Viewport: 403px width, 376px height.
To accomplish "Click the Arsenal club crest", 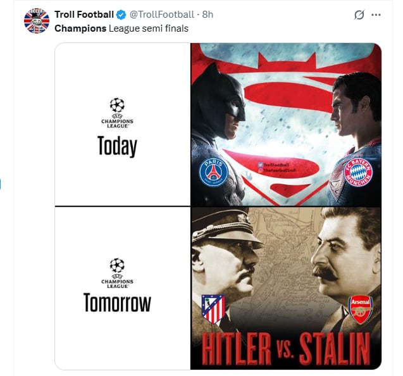I will click(361, 310).
